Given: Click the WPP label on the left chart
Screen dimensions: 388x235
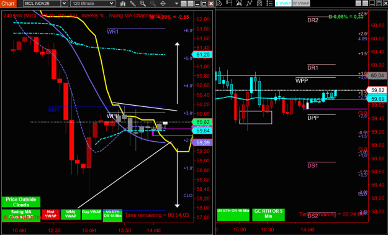Looking at the screenshot, I should tap(113, 116).
